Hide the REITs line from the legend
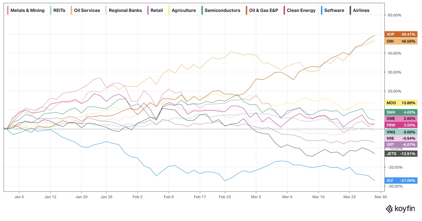The width and height of the screenshot is (422, 221). (59, 10)
